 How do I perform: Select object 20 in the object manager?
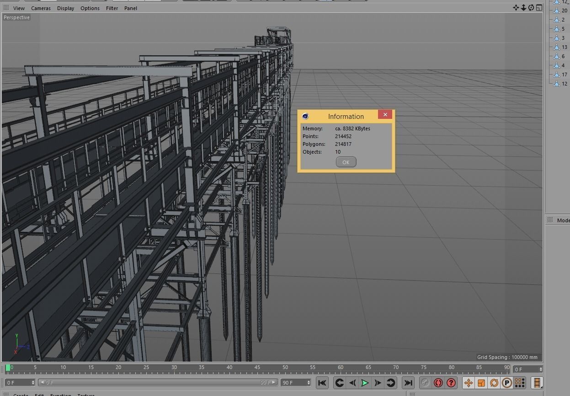click(x=565, y=11)
